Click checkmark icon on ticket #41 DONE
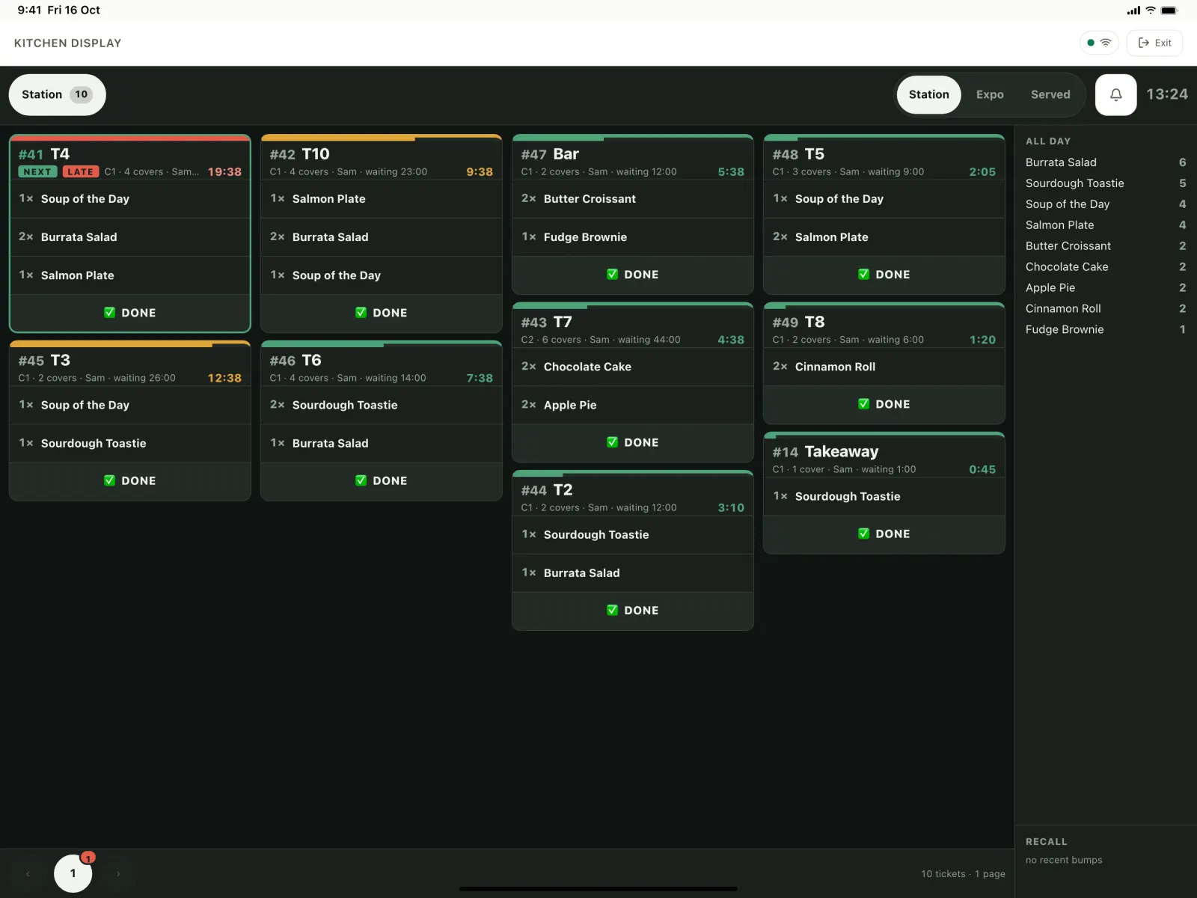 coord(110,313)
